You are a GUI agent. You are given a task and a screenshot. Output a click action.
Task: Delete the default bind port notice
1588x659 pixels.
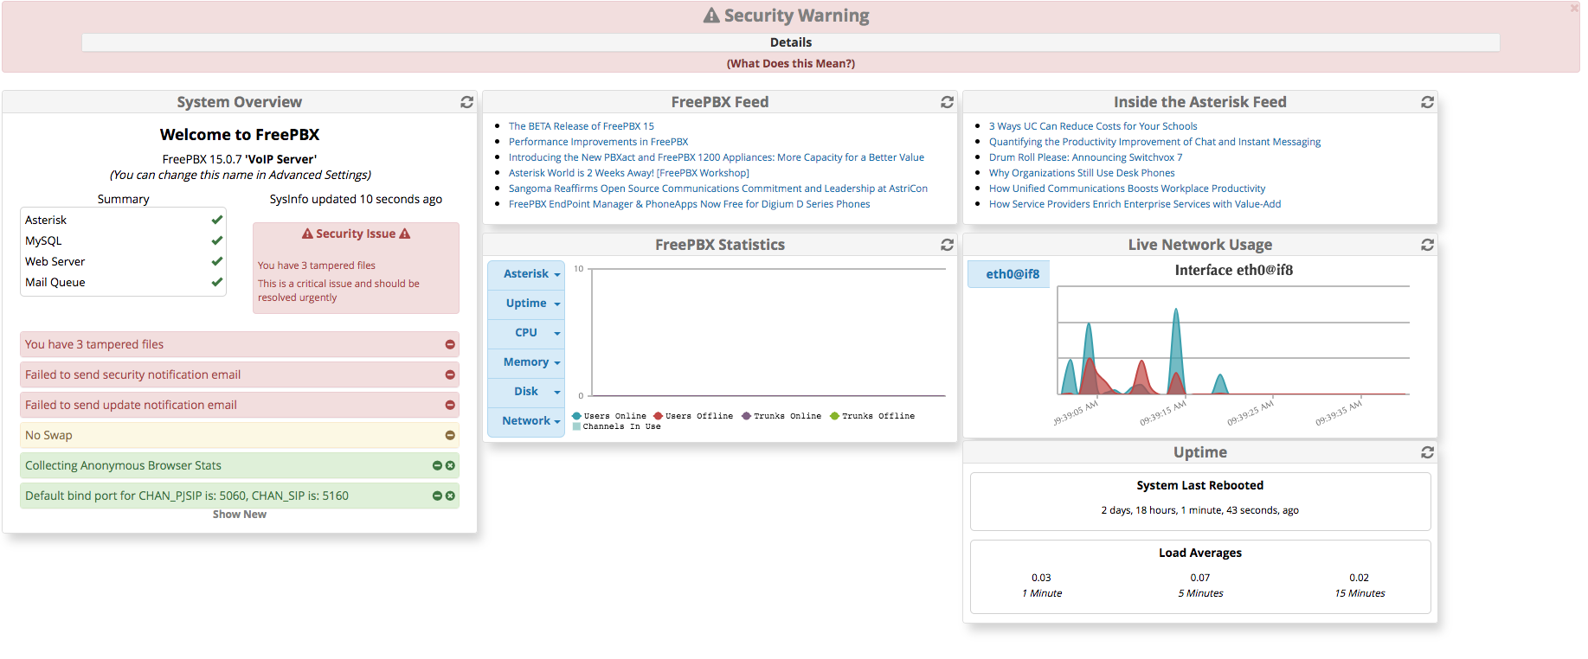tap(450, 496)
